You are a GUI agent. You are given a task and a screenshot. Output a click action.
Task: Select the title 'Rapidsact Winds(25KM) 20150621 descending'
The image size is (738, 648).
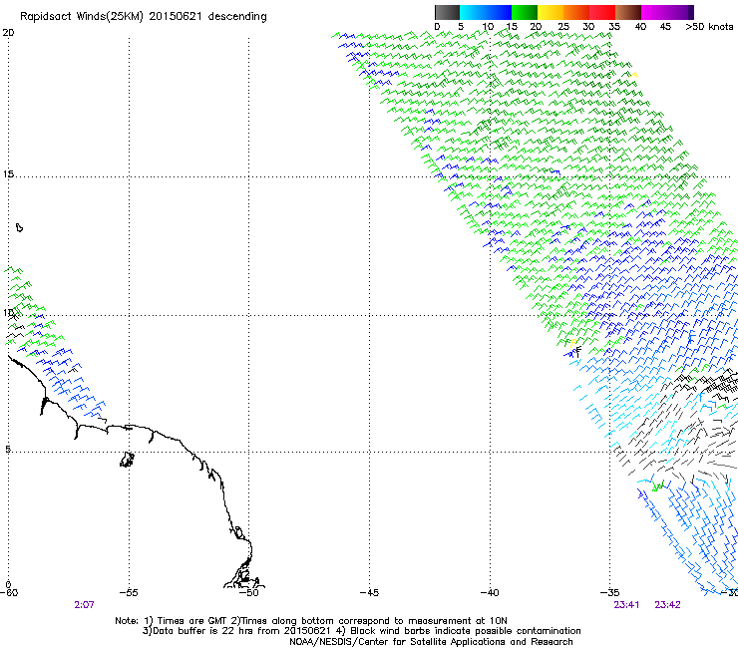coord(144,17)
